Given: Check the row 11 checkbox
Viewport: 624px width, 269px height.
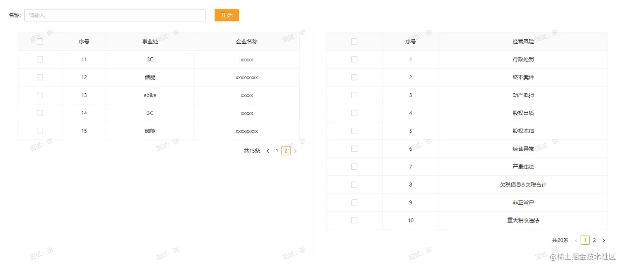Looking at the screenshot, I should tap(40, 59).
